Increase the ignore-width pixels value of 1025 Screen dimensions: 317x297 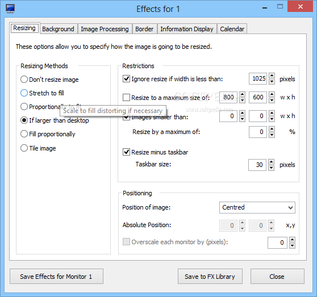coord(272,76)
